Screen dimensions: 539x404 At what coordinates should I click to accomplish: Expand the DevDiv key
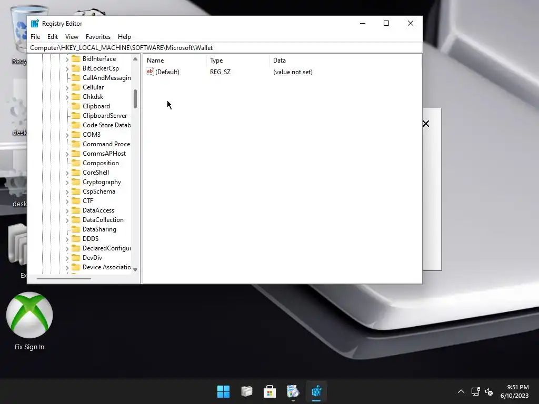pyautogui.click(x=67, y=258)
